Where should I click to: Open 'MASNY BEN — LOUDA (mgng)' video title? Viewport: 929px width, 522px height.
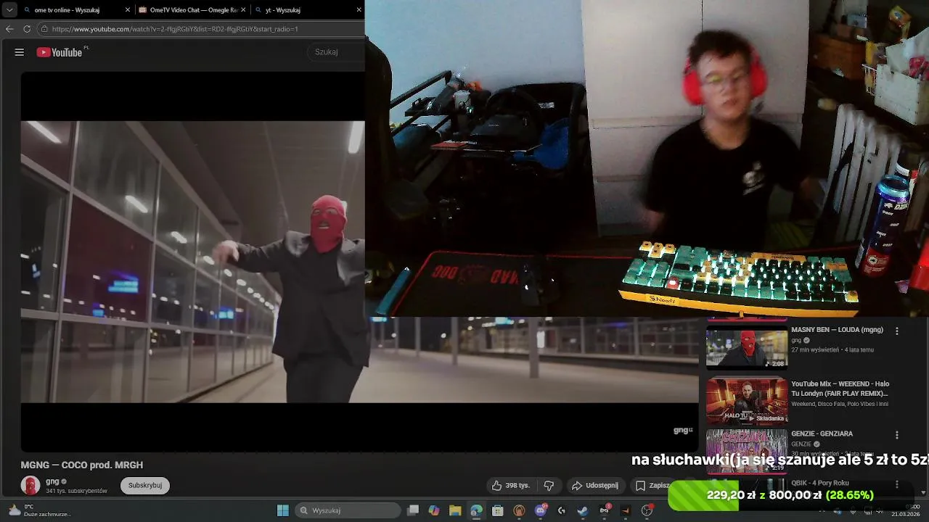pyautogui.click(x=837, y=330)
